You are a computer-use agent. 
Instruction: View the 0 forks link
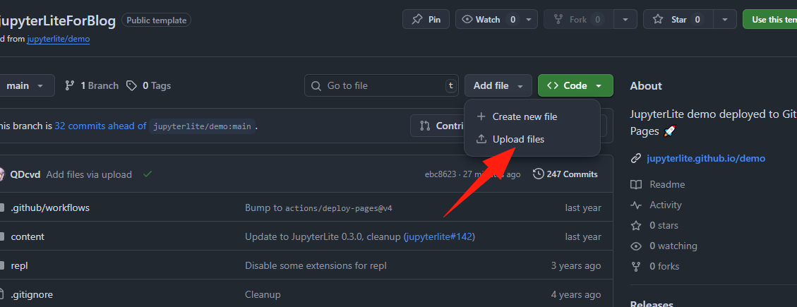[664, 266]
